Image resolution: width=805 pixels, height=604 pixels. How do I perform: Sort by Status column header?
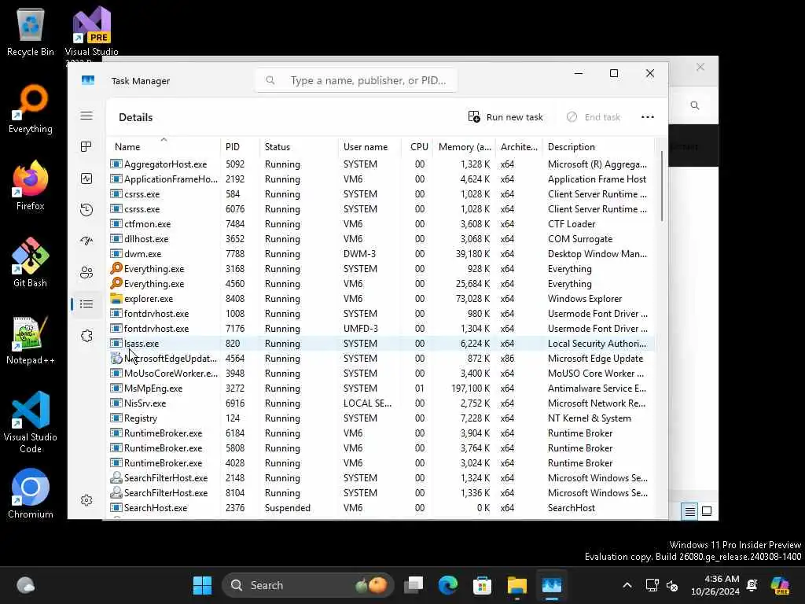299,147
